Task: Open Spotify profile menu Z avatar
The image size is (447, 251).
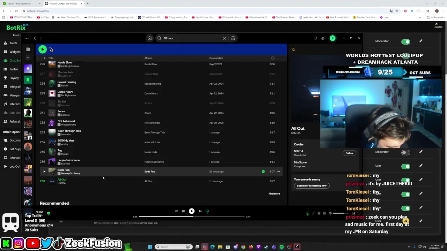Action: (332, 38)
